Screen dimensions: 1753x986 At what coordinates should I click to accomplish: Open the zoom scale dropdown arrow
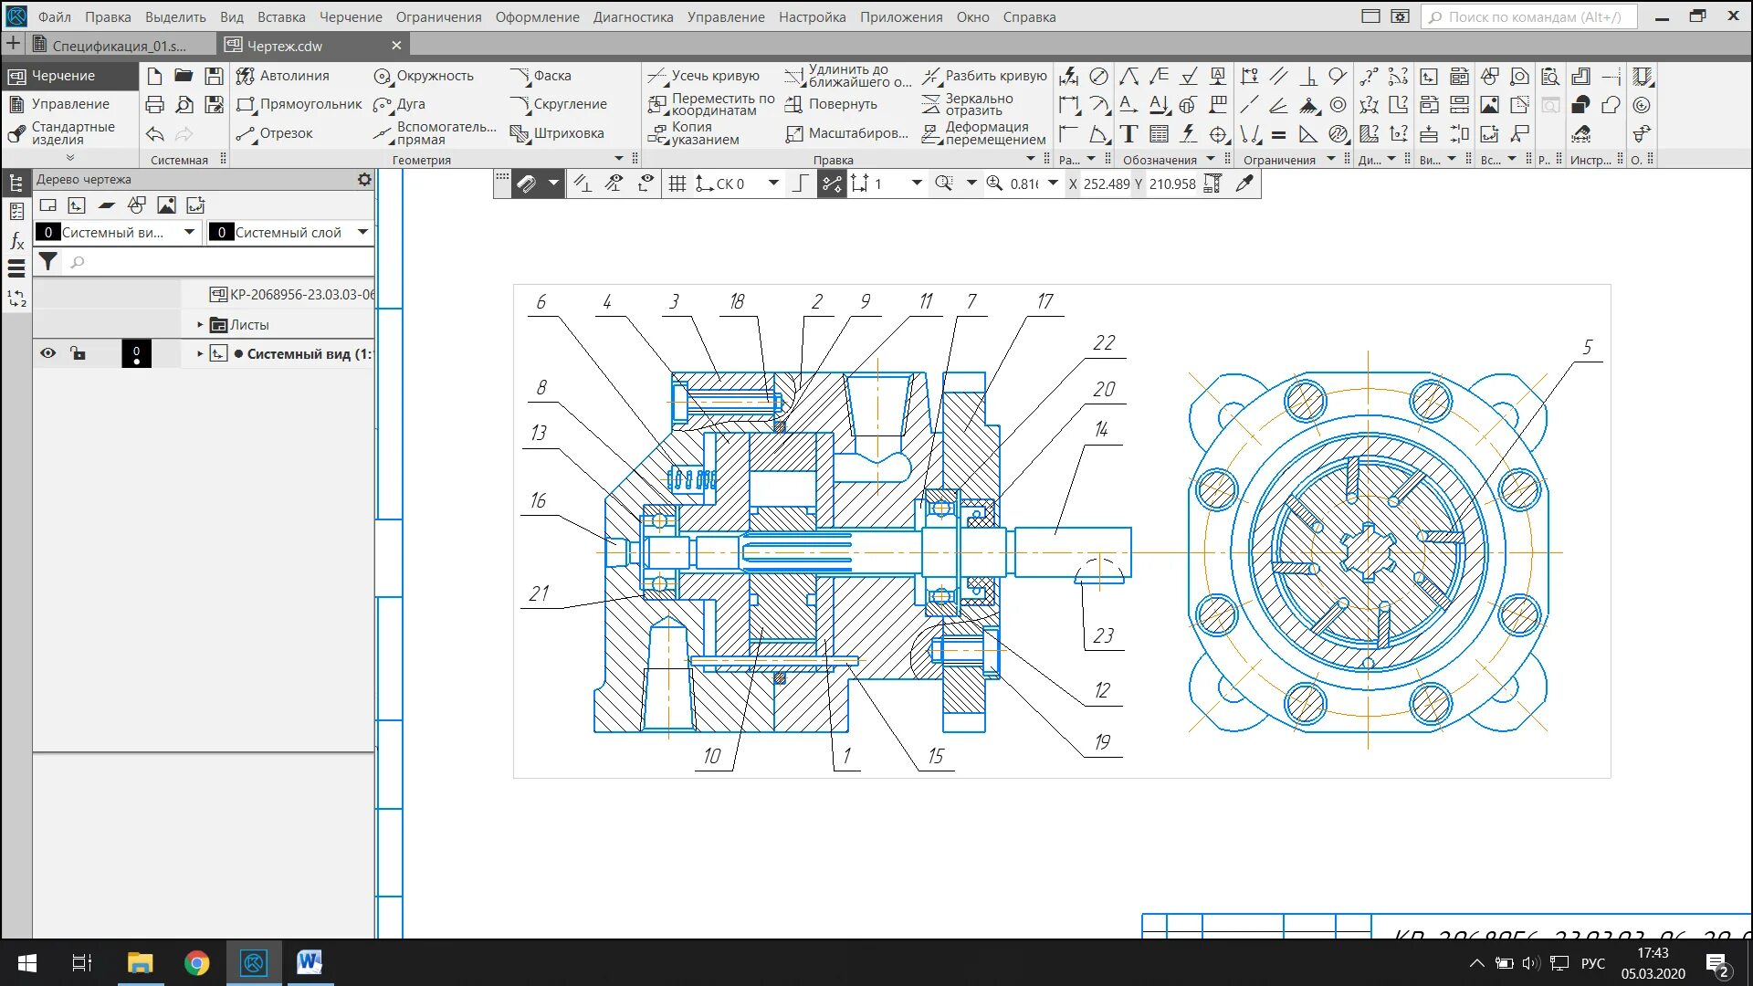(x=1053, y=184)
